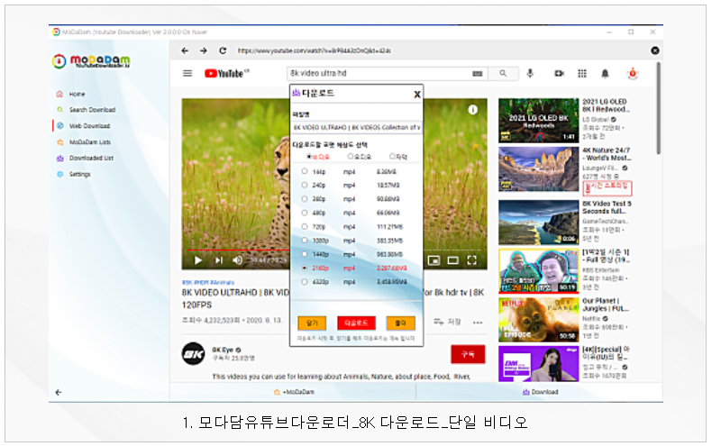Click the orange 닫기 button
This screenshot has width=712, height=446.
point(312,323)
